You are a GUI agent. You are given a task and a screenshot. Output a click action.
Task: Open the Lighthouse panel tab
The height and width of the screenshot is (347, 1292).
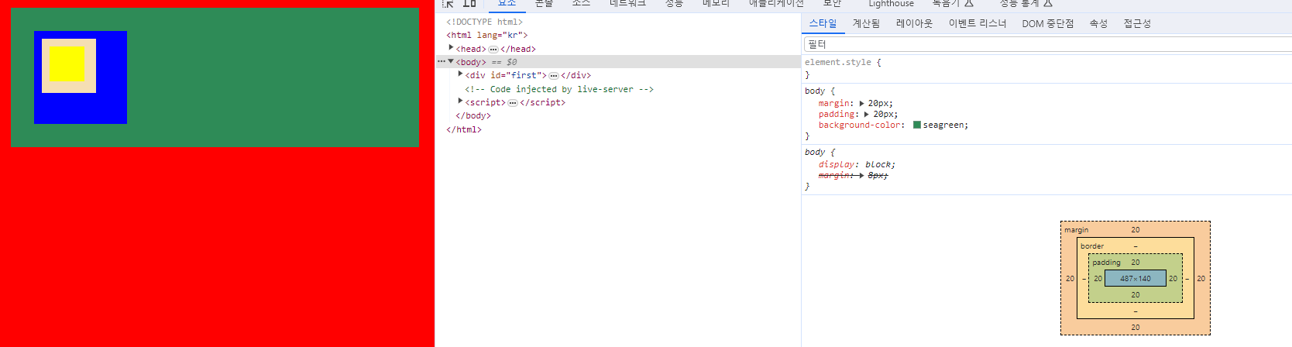click(x=891, y=4)
